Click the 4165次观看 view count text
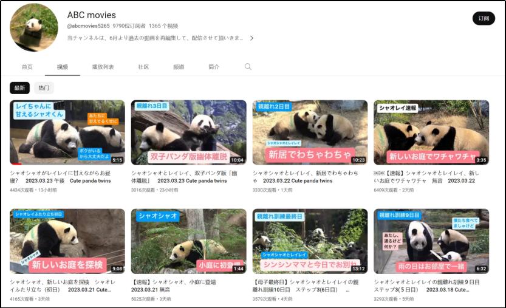Screen dimensions: 506x308 pos(22,299)
